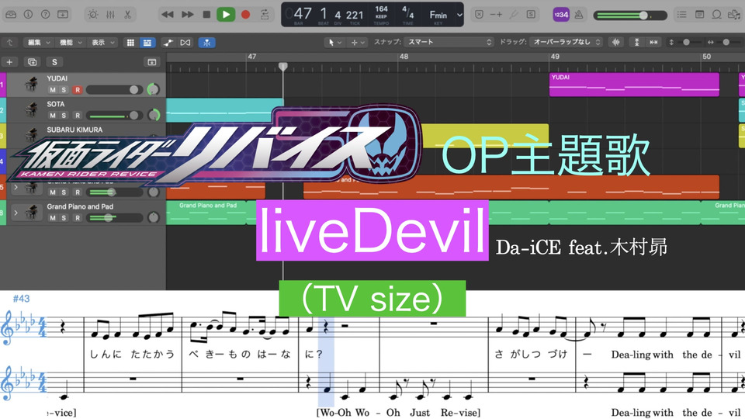Open the スナップ snap mode dropdown
This screenshot has width=745, height=419.
449,42
